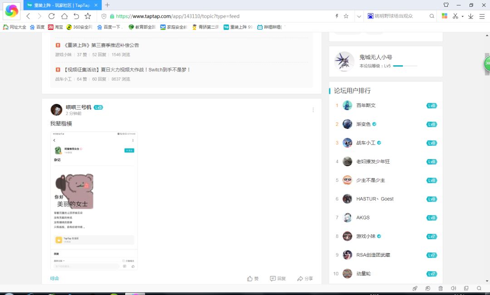Click the forum level progress bar

[405, 66]
